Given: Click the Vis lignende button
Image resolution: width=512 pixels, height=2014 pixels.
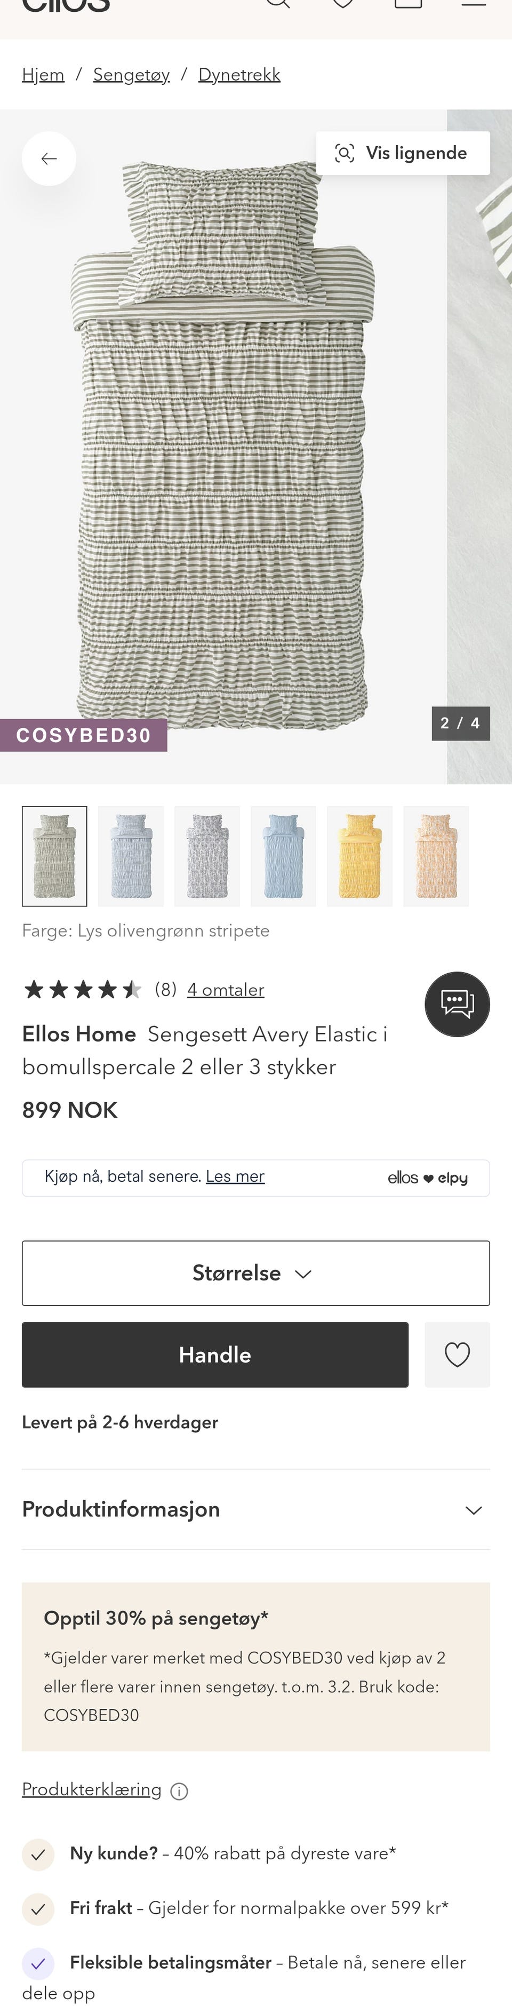Looking at the screenshot, I should (x=403, y=153).
